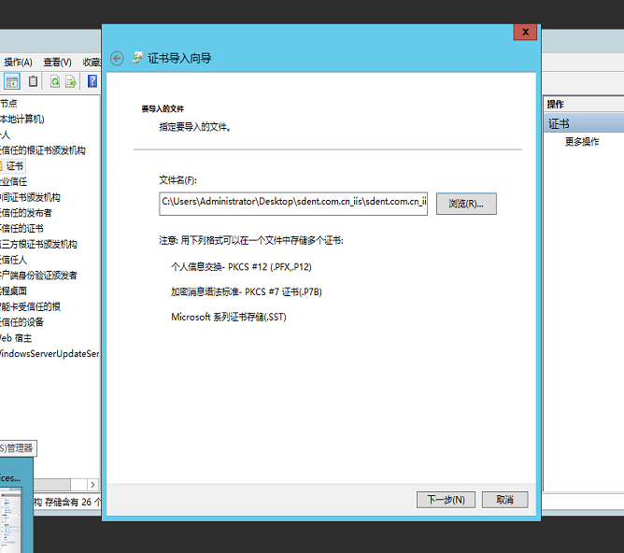
Task: Click the 浏览(R)... browse button
Action: [x=466, y=204]
